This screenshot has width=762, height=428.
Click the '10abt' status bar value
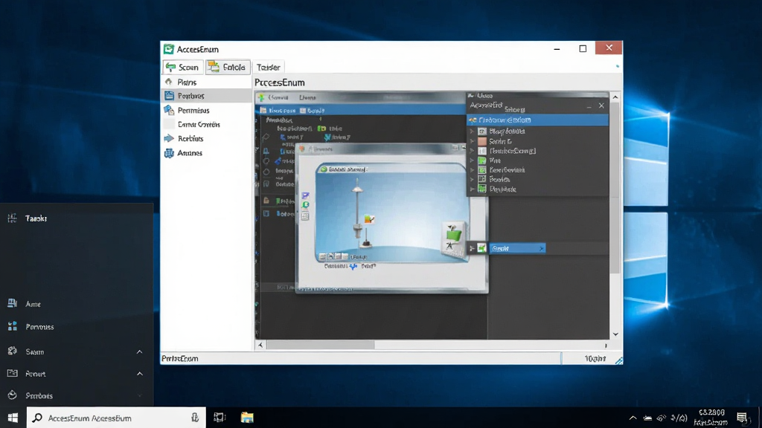pyautogui.click(x=595, y=359)
